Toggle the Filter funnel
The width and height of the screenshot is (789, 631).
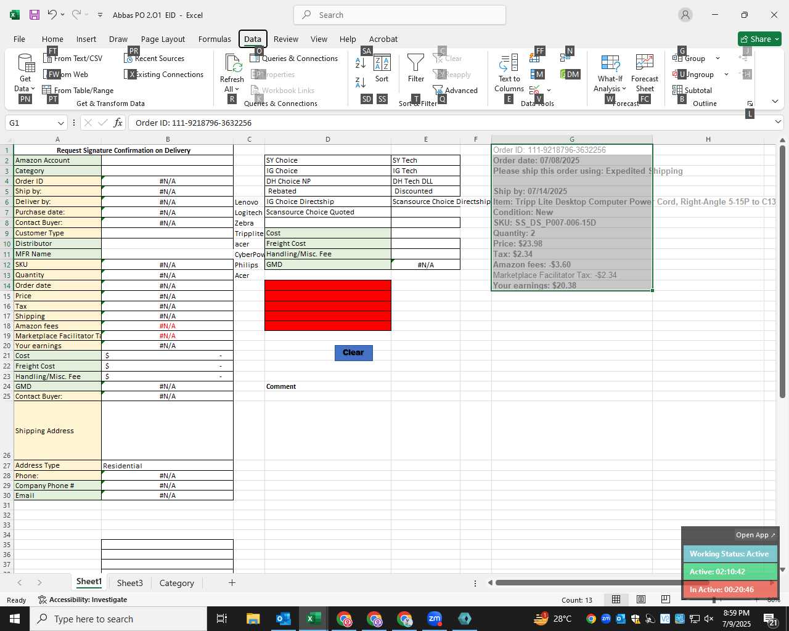(x=416, y=68)
